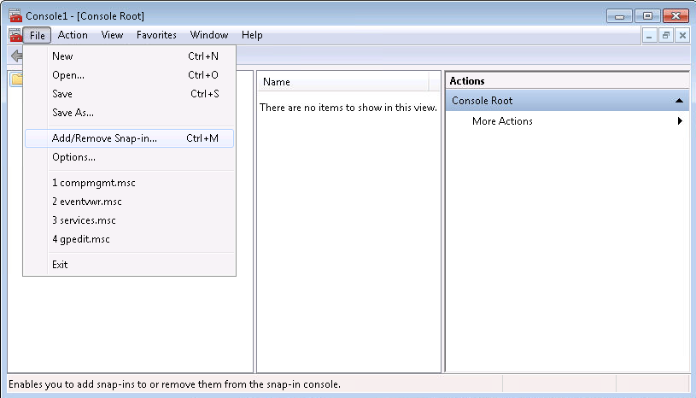The height and width of the screenshot is (398, 696).
Task: Click Exit at bottom of File menu
Action: [60, 264]
